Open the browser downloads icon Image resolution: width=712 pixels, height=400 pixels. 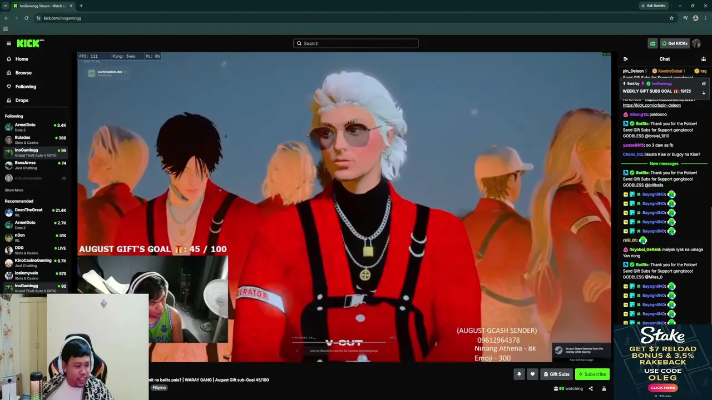point(685,18)
